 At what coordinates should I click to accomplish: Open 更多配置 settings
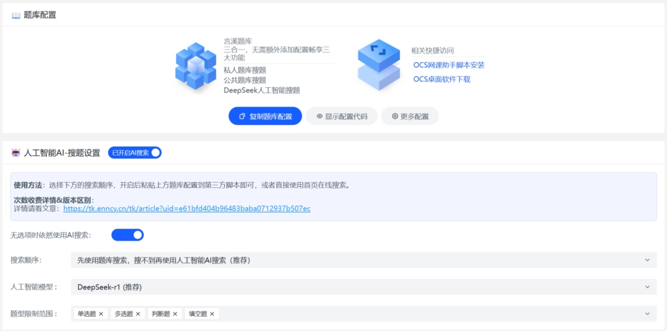click(410, 116)
